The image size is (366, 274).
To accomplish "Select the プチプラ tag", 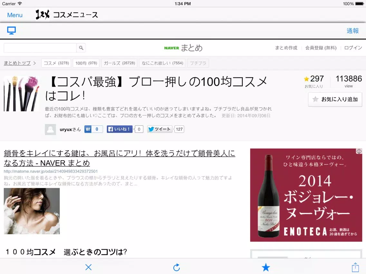I will click(x=198, y=63).
